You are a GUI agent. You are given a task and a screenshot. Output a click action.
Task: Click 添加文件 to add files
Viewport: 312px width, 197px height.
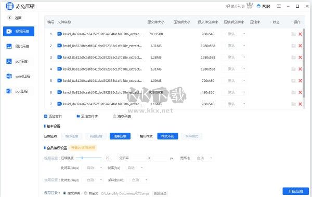53,117
